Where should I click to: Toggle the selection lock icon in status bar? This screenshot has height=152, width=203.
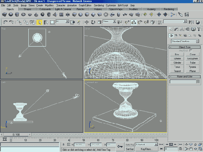coord(63,145)
